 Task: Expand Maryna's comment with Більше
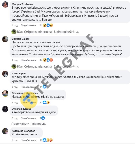[47, 20]
